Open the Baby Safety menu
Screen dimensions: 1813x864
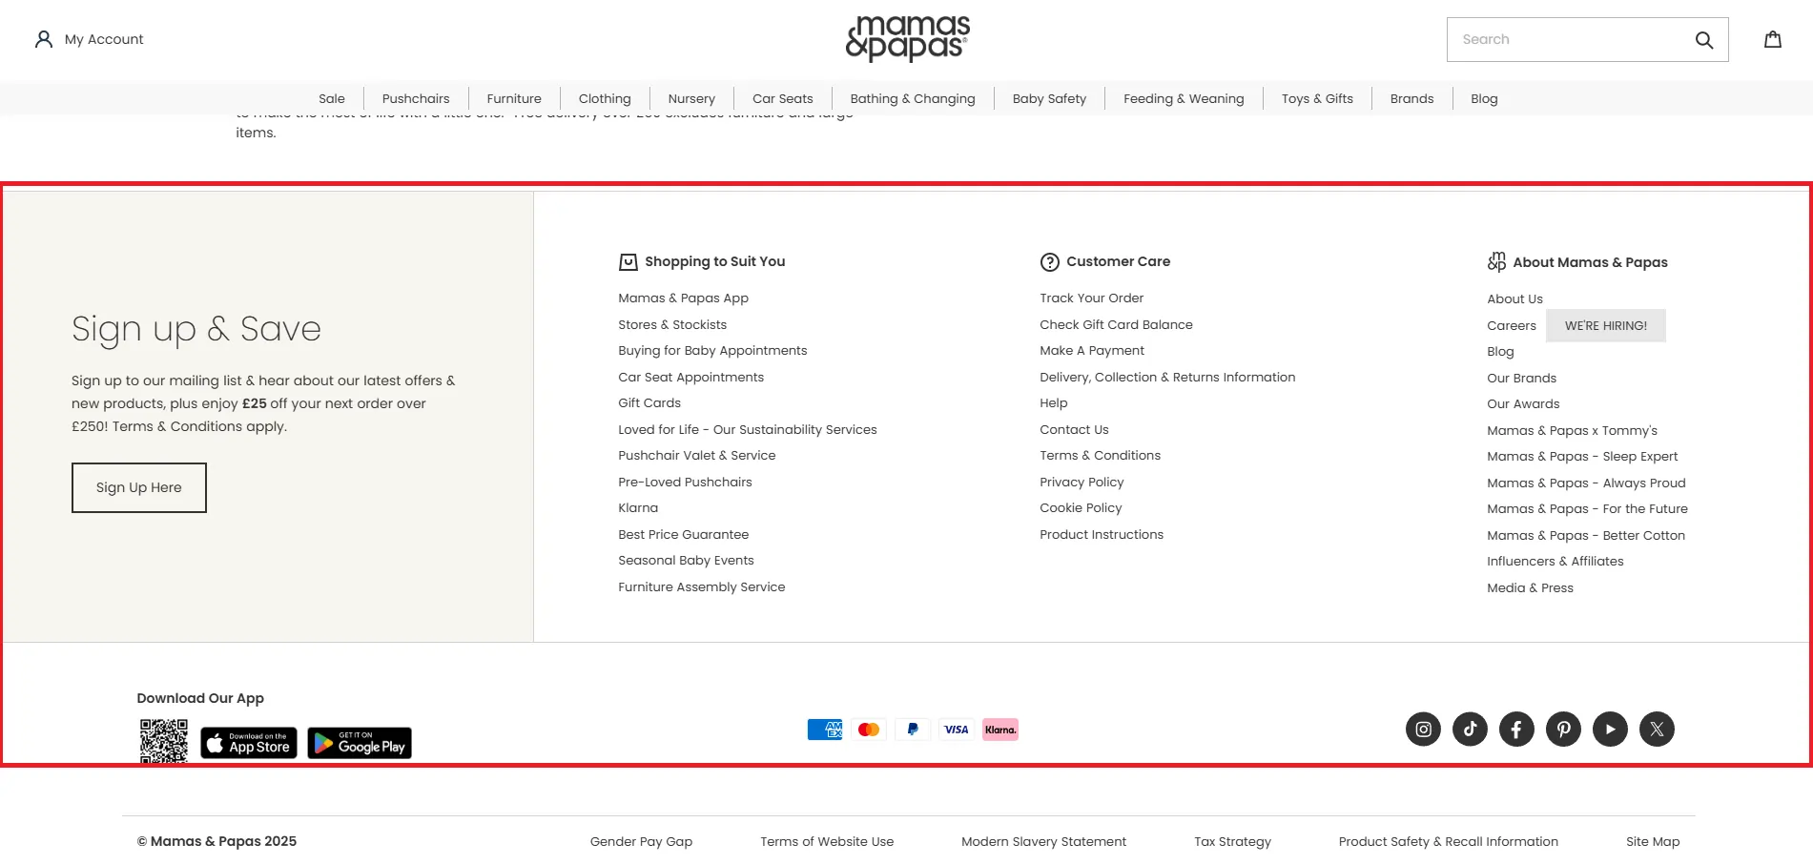(x=1049, y=99)
